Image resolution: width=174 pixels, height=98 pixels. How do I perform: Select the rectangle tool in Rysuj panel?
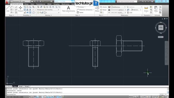pyautogui.click(x=16, y=10)
